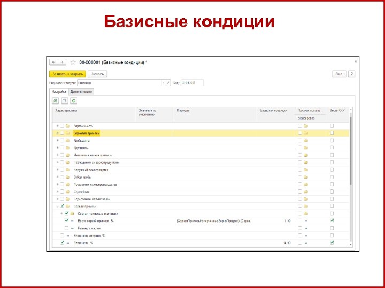Open the nomenclature type dropdown arrow
385x288 pixels.
164,83
